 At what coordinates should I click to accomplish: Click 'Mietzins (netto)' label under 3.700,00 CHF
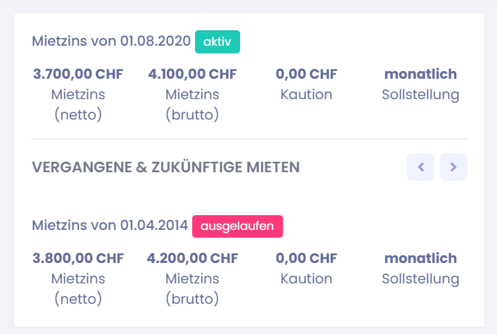[x=78, y=104]
